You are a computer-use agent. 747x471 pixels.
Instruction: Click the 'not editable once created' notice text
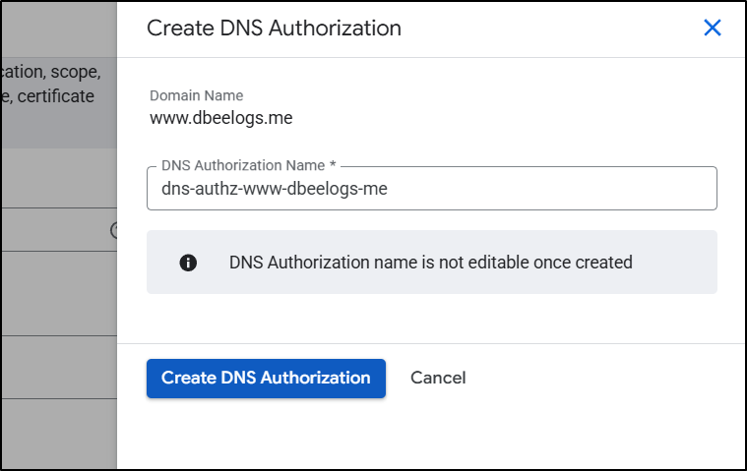[430, 263]
